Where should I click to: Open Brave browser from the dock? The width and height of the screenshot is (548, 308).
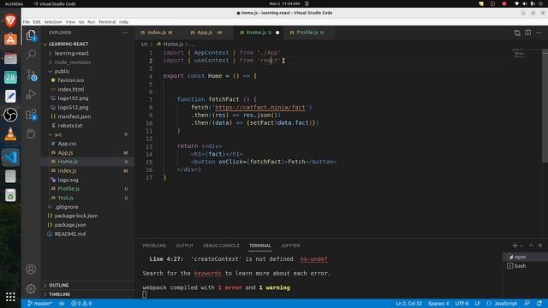point(10,21)
